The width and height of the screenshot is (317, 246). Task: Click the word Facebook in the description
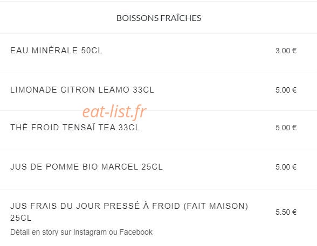136,233
